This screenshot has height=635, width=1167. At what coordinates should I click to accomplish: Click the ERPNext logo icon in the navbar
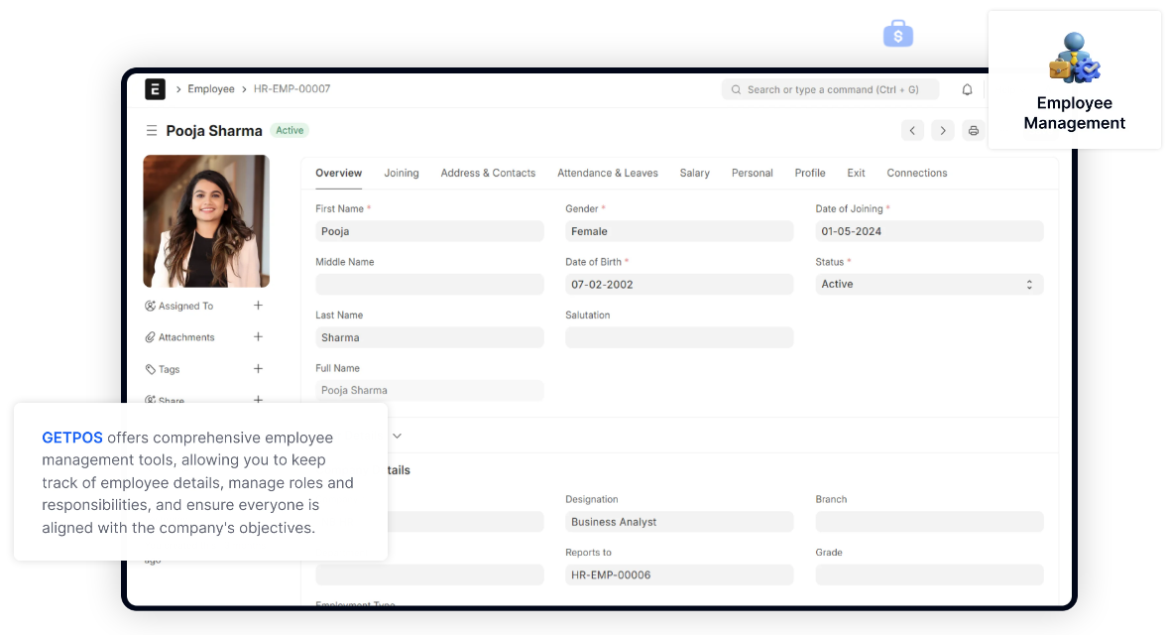pyautogui.click(x=156, y=88)
